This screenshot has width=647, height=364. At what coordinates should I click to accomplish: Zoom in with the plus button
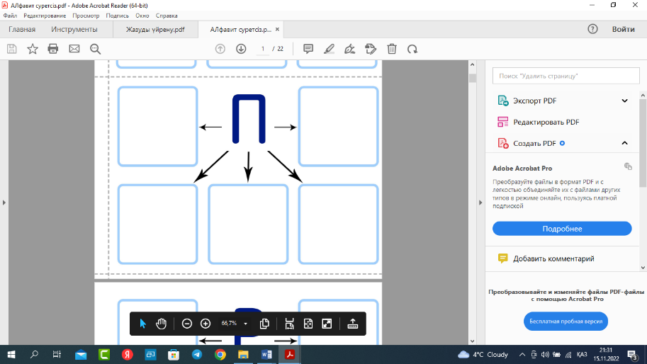pos(206,324)
